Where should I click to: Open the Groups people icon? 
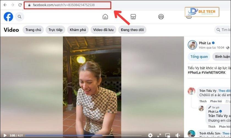(161, 17)
